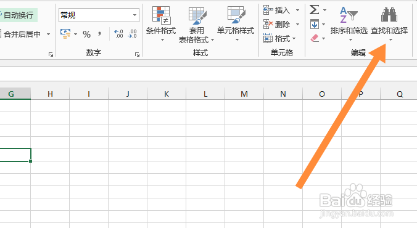Apply accounting number format icon

pos(65,34)
